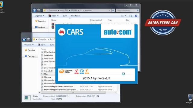Select Favorites in the front window sidebar
This screenshot has height=108, width=193.
point(31,50)
